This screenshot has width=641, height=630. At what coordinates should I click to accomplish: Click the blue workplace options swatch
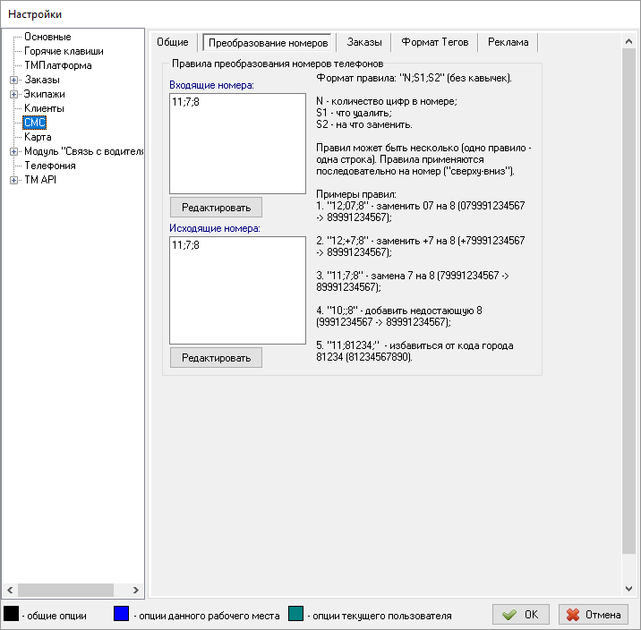[x=122, y=615]
